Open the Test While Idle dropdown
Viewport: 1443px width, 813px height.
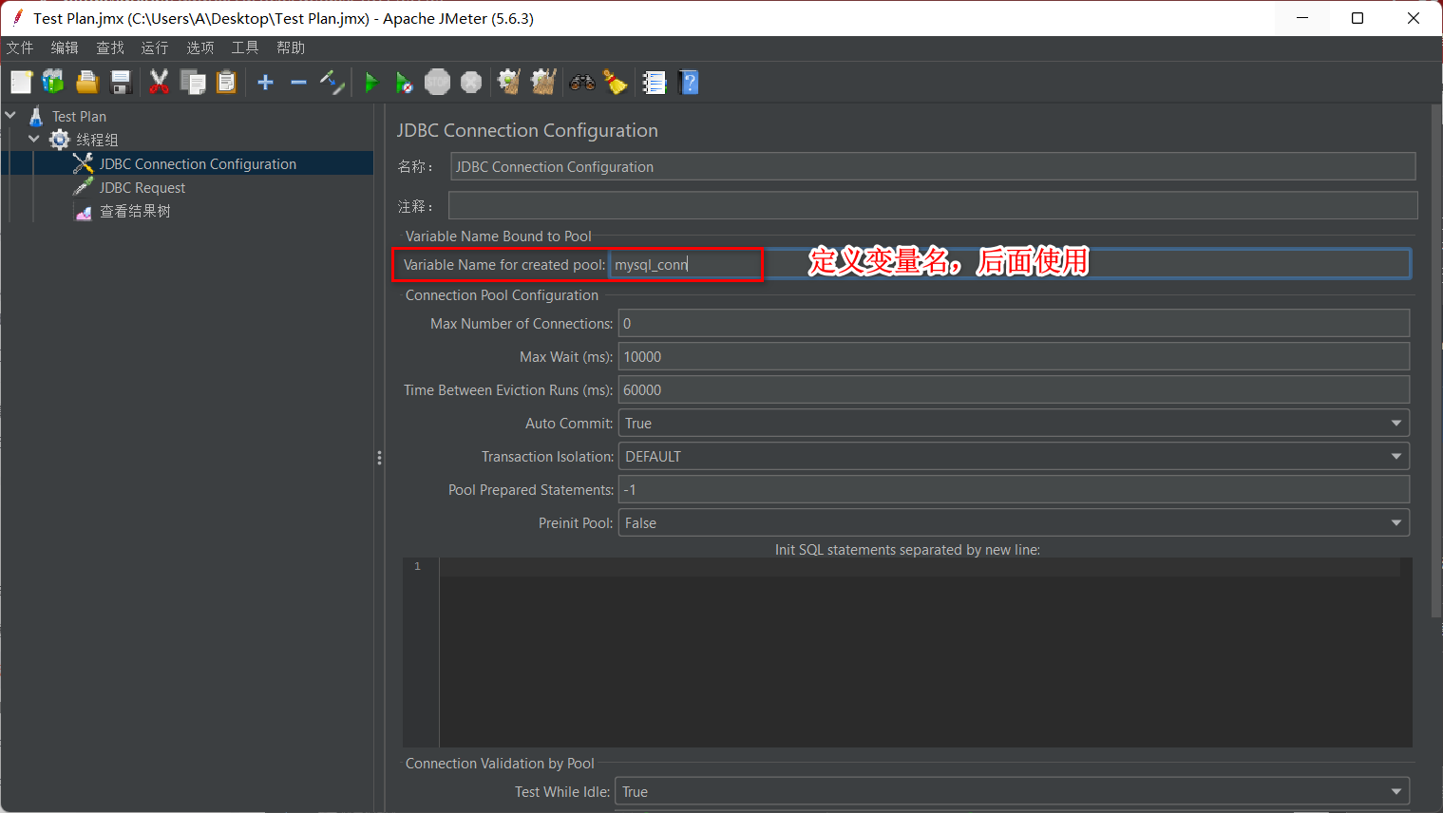[1013, 791]
